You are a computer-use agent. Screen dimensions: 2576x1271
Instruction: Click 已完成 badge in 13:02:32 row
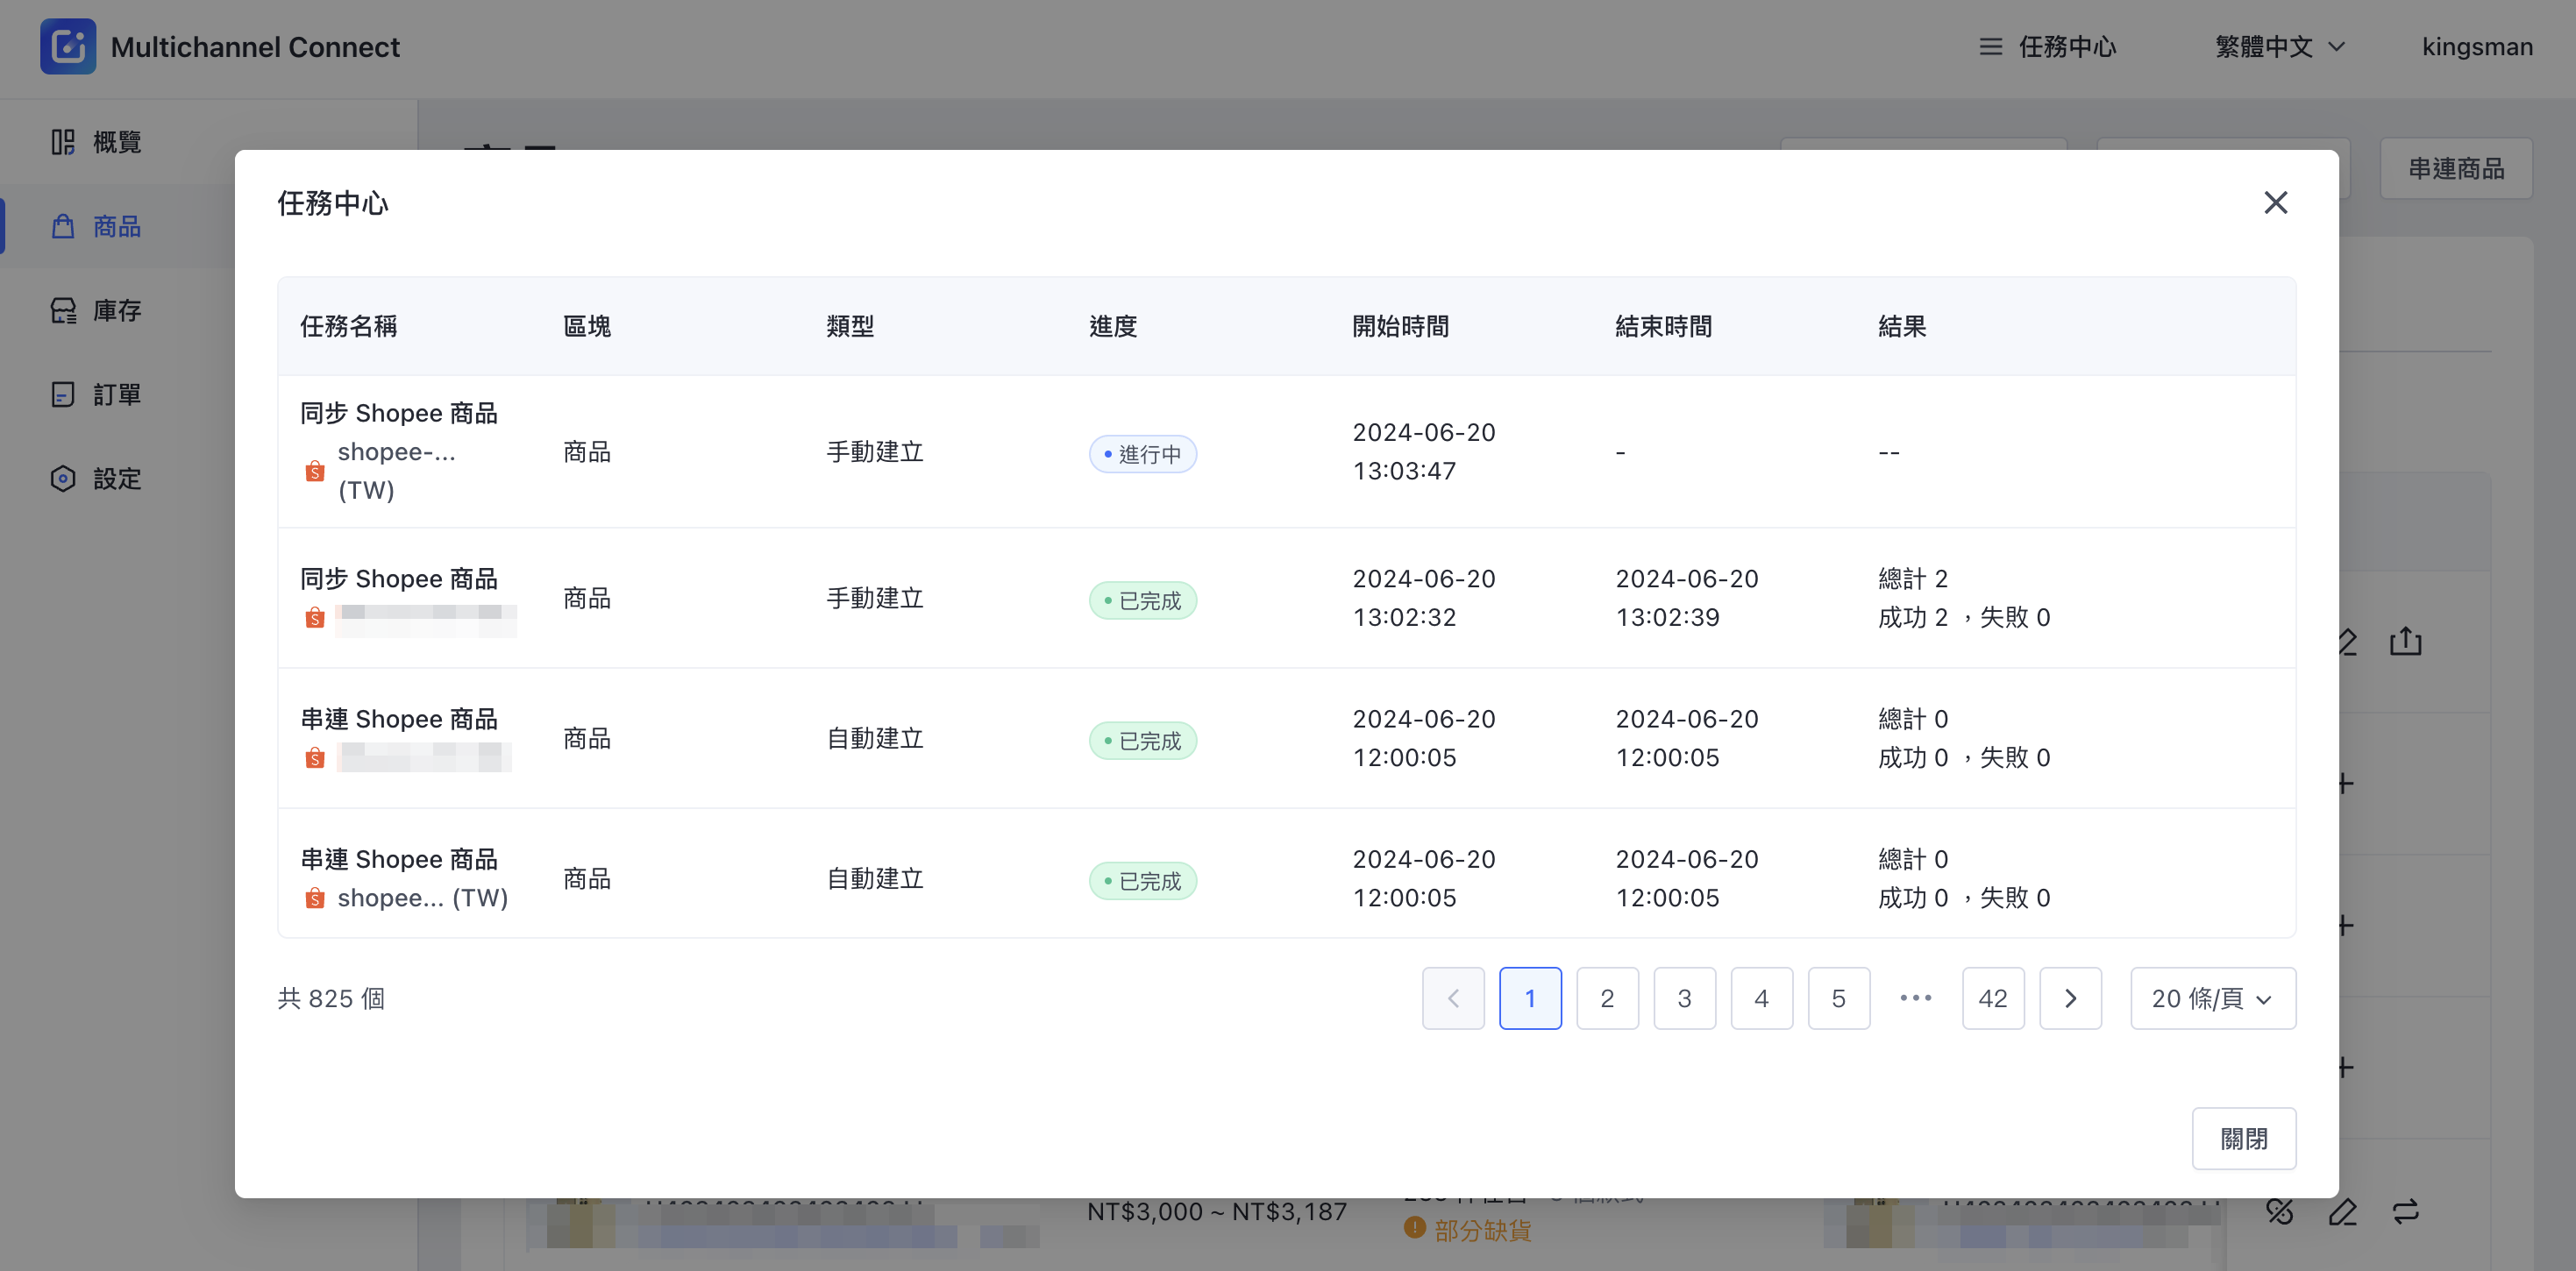click(x=1142, y=600)
